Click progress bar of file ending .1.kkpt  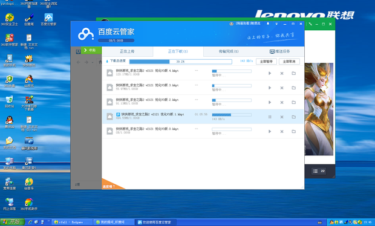tap(232, 115)
